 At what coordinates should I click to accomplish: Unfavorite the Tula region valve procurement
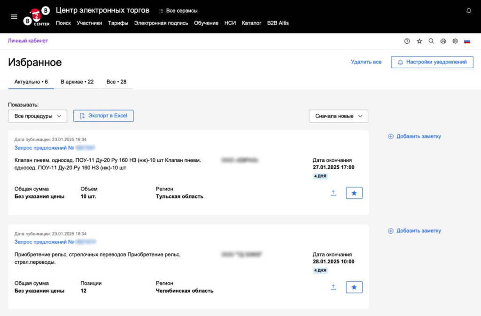pos(354,193)
